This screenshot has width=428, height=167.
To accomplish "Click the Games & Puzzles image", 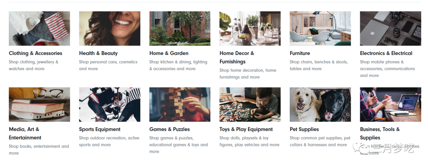I will (180, 104).
